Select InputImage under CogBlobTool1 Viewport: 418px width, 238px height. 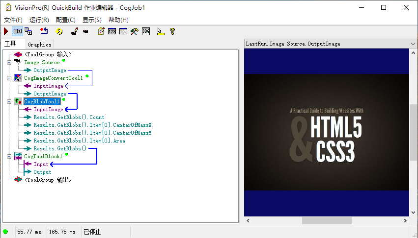click(x=48, y=109)
